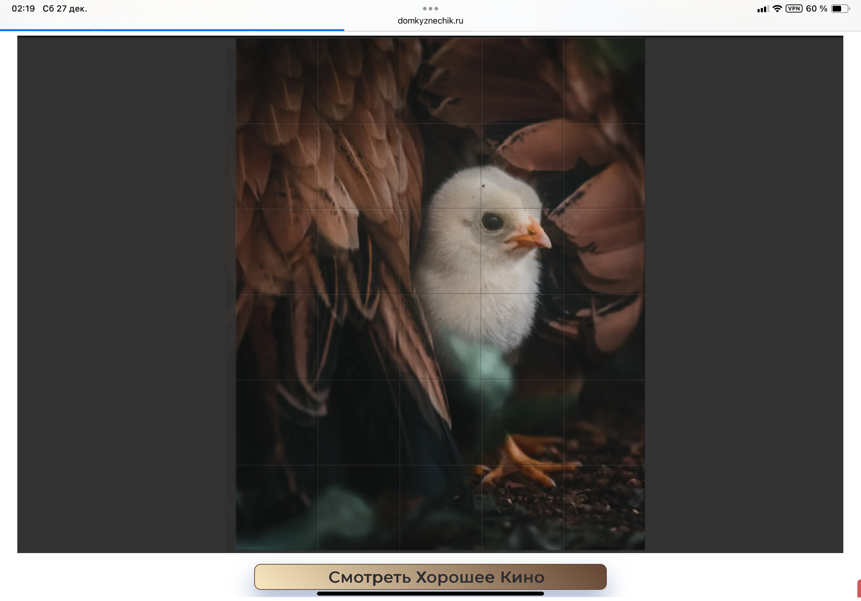Tap the three-dot multitasking icon
Viewport: 861px width, 601px height.
pos(430,8)
